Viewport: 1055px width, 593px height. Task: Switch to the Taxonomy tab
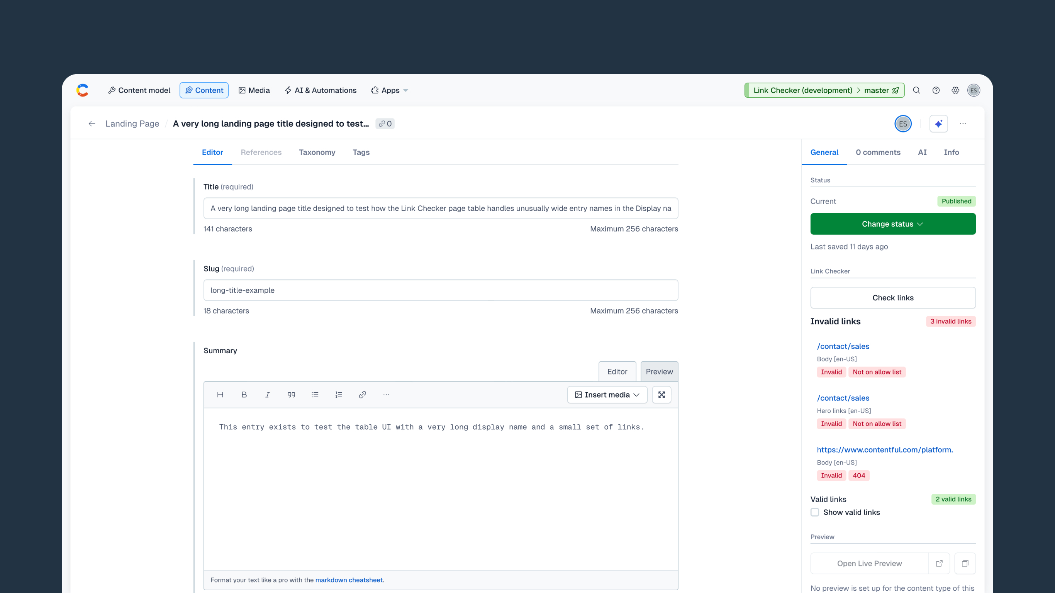[317, 152]
